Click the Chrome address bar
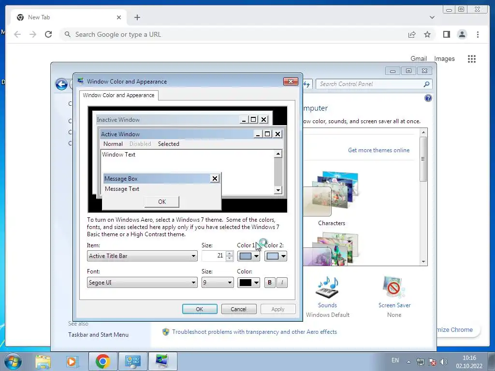The width and height of the screenshot is (495, 371). 233,34
